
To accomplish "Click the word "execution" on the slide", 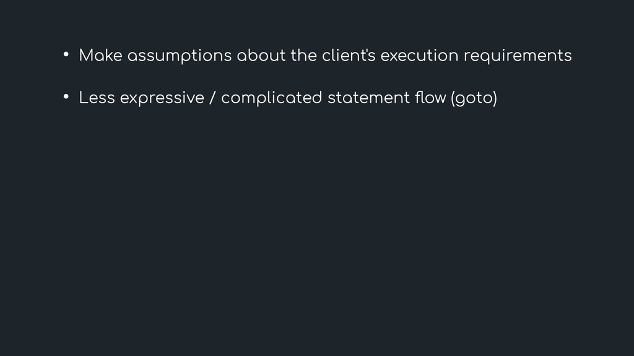I will pos(419,56).
